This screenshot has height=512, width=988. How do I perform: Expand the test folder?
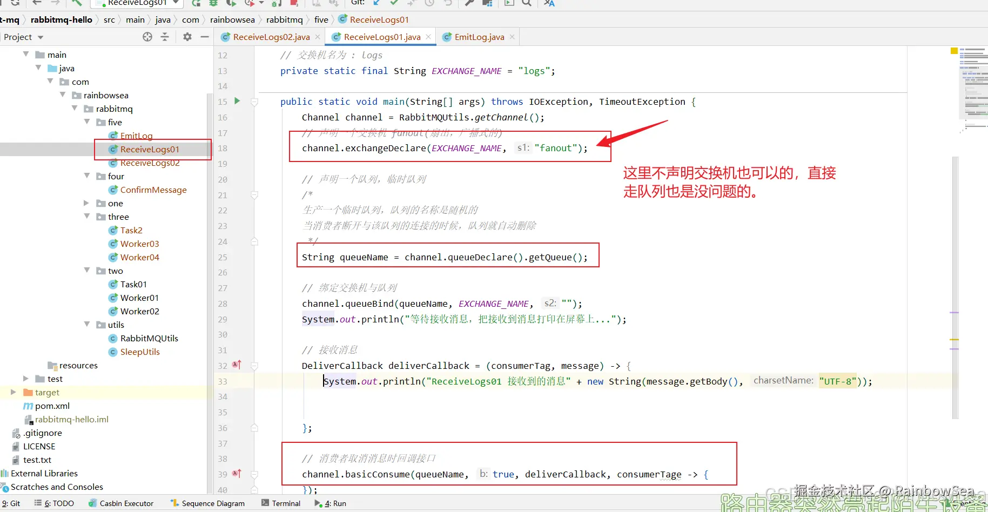26,379
